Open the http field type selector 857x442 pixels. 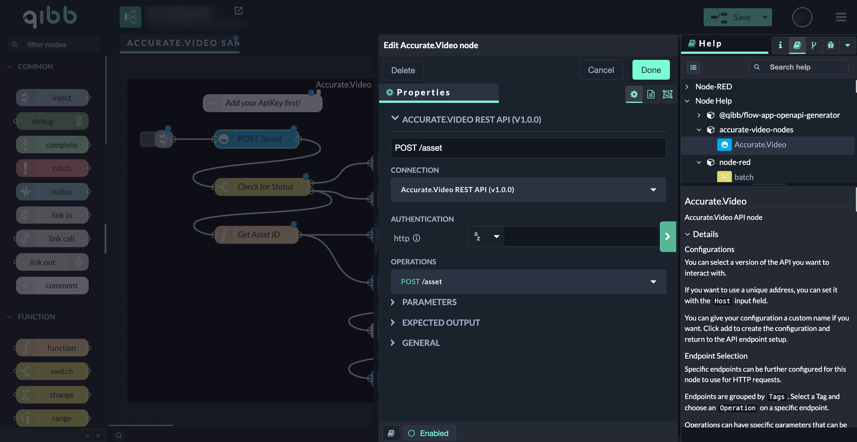[486, 236]
